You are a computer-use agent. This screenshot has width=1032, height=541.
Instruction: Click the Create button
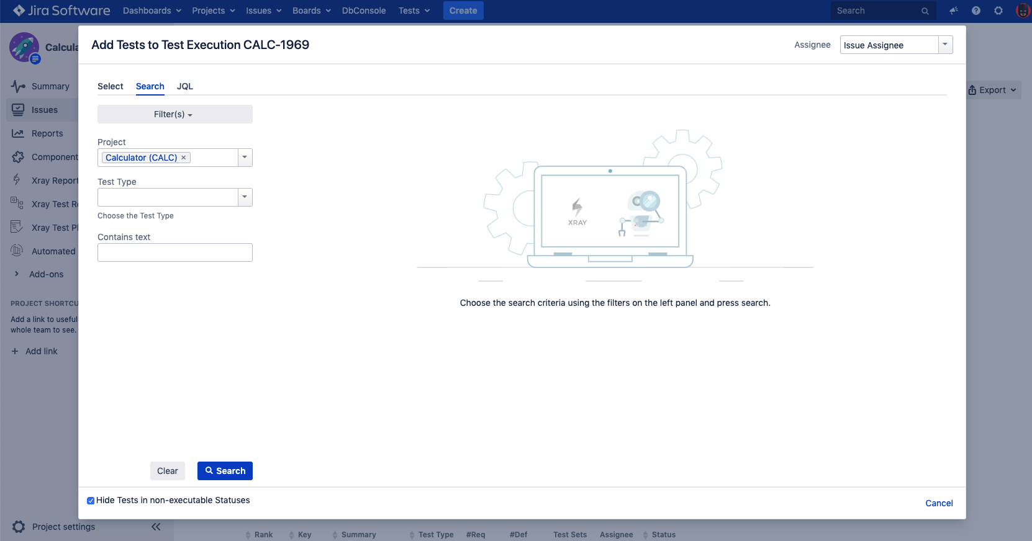click(463, 11)
